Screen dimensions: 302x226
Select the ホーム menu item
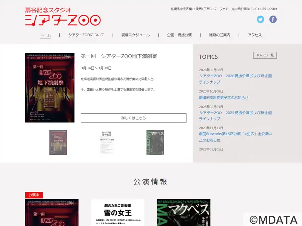tap(45, 35)
